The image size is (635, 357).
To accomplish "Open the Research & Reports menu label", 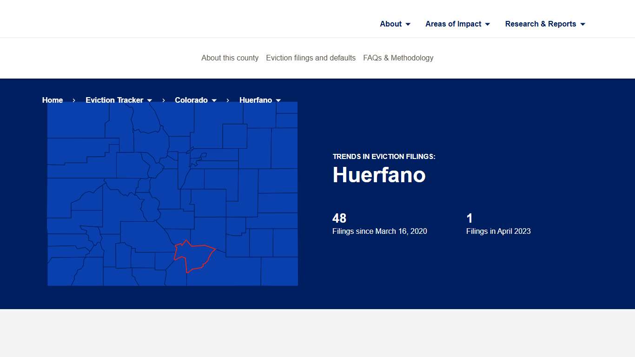I will [x=540, y=24].
